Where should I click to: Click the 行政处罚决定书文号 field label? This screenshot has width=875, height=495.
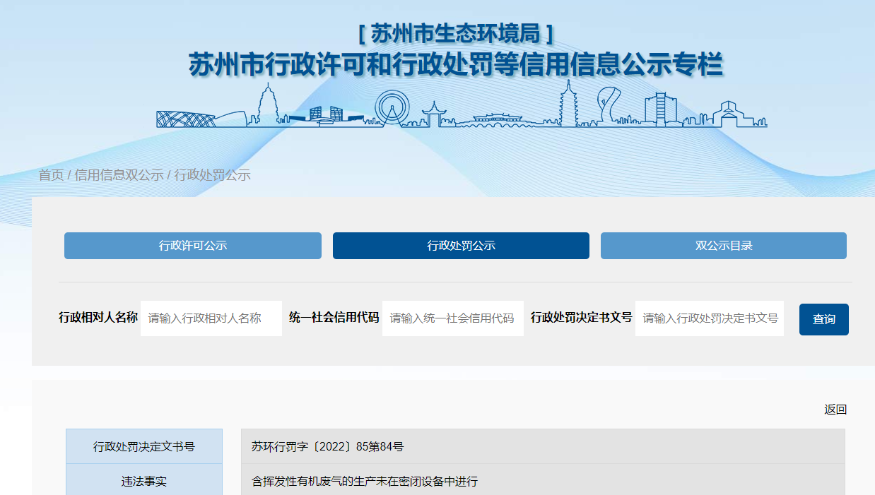pos(582,318)
